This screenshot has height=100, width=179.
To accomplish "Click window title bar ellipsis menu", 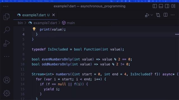I will 6,6.
